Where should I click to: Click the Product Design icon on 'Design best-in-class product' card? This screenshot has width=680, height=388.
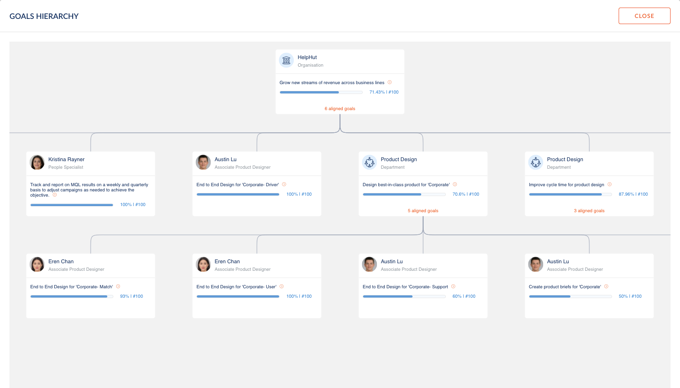[369, 163]
